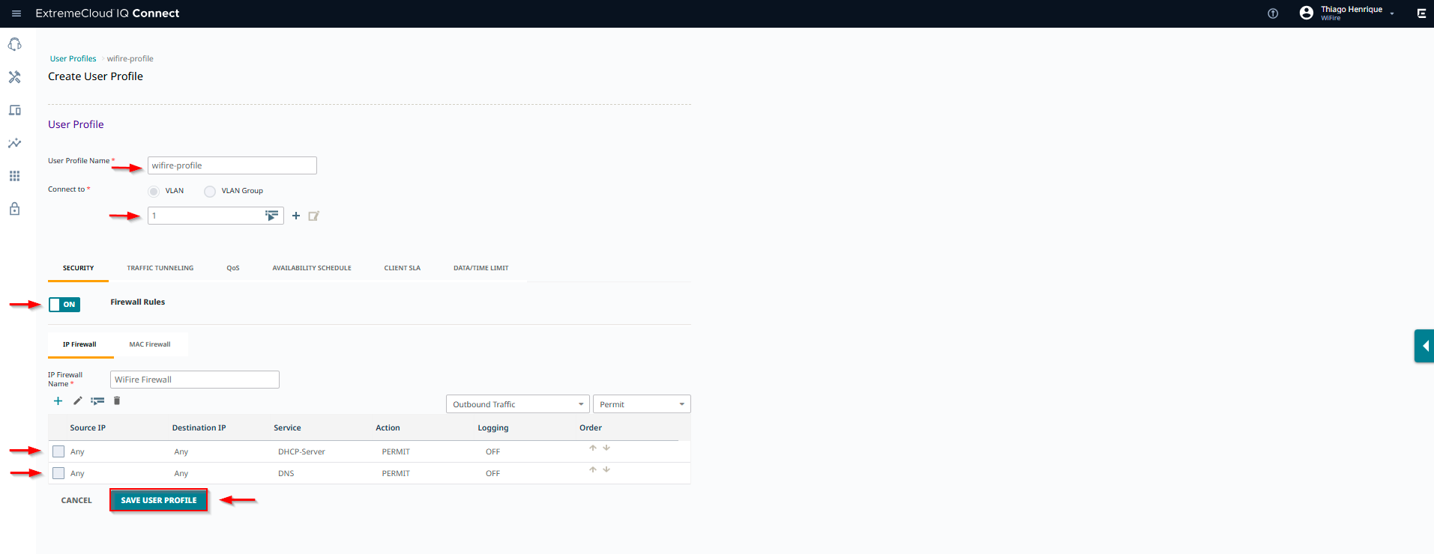Viewport: 1434px width, 554px height.
Task: Select the VLAN Group radio button
Action: point(210,191)
